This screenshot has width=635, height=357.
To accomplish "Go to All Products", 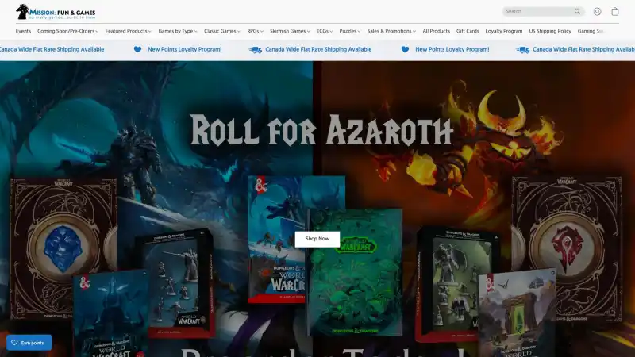I will [436, 31].
